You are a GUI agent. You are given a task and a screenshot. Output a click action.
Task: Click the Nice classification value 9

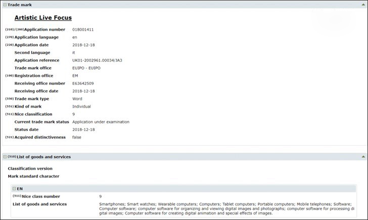tap(73, 114)
